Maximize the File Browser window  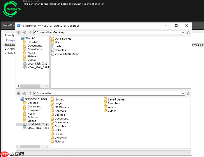click(x=176, y=26)
